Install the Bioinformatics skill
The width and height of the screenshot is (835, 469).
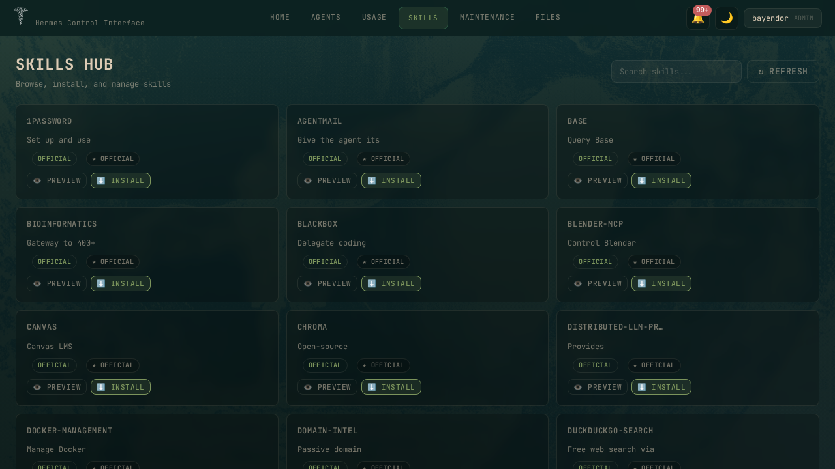click(121, 283)
